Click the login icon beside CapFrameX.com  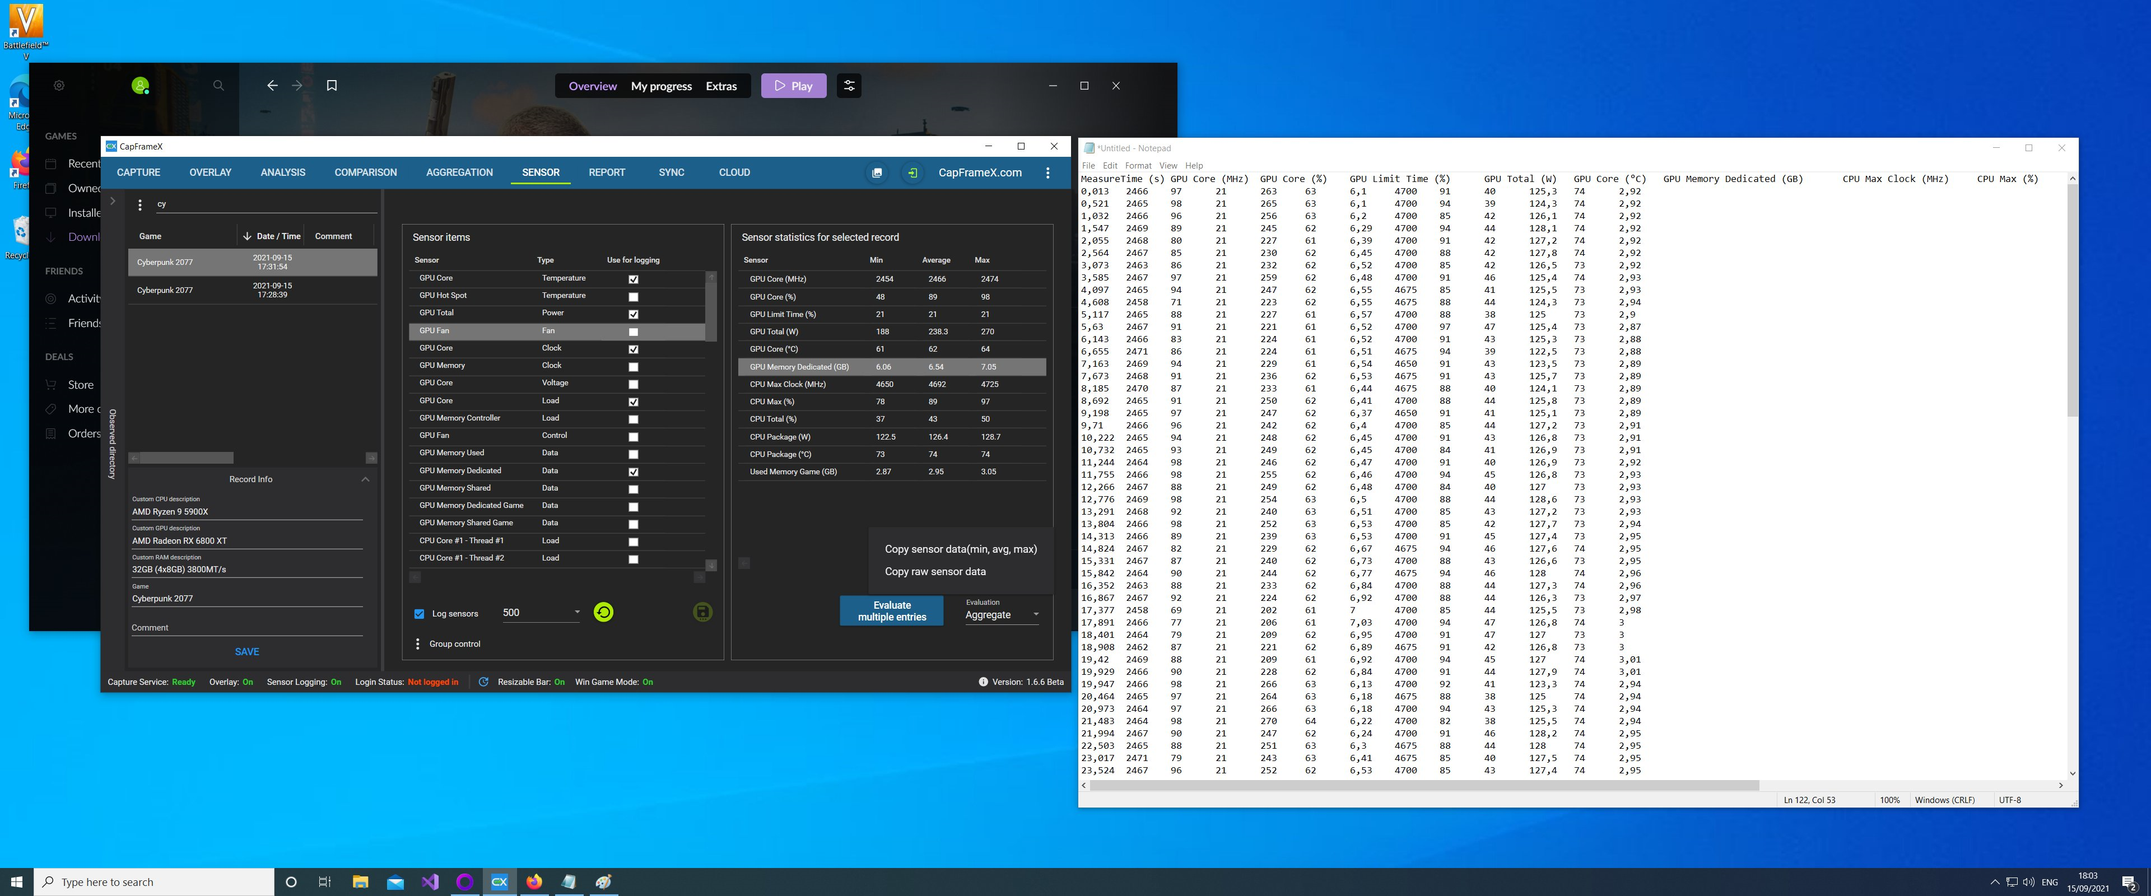(x=912, y=173)
